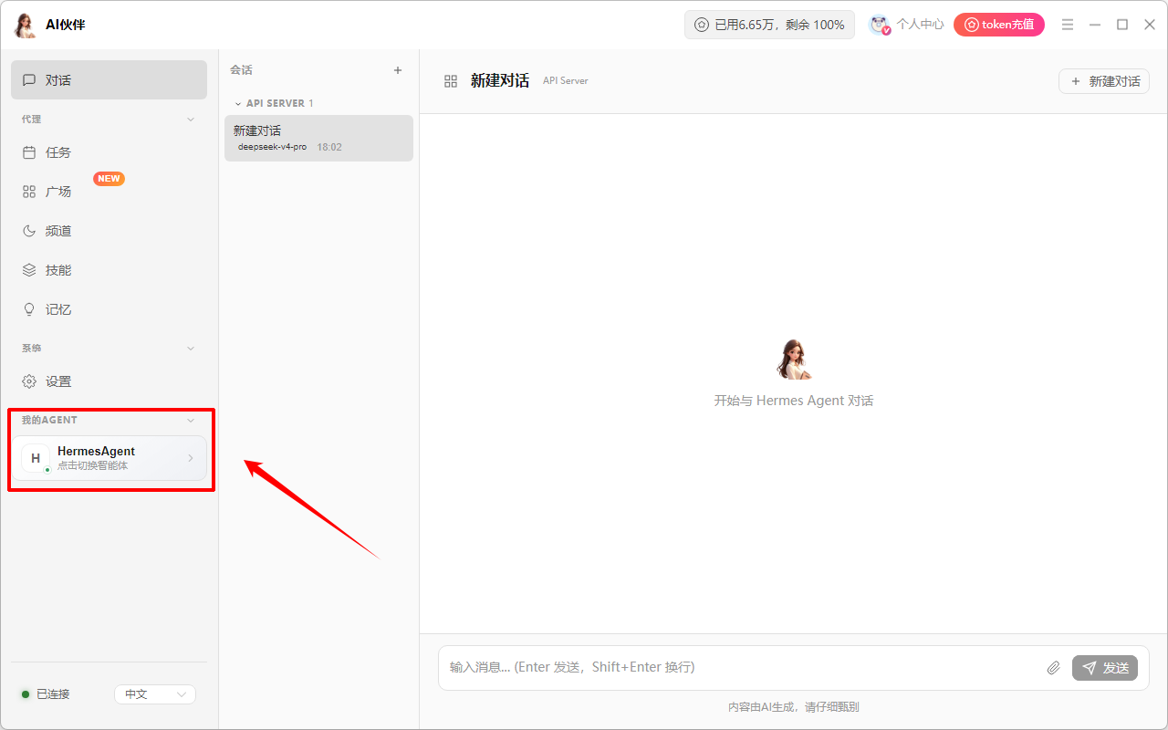Close the AI伙伴 window
Image resolution: width=1168 pixels, height=730 pixels.
pyautogui.click(x=1150, y=25)
